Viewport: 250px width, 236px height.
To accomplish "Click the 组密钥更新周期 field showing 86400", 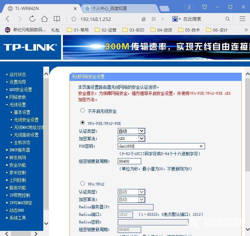I will click(x=129, y=161).
